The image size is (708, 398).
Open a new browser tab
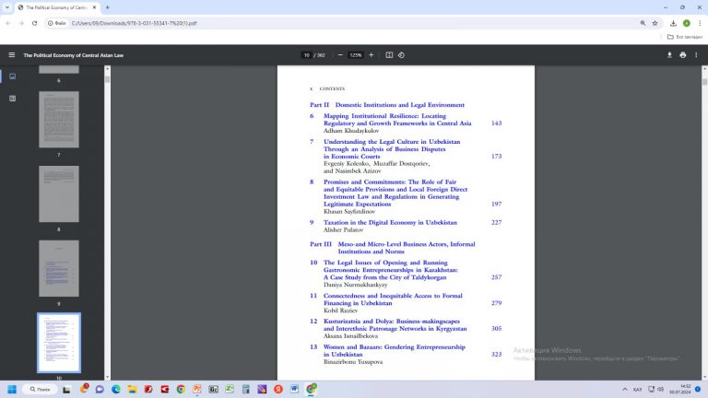click(x=108, y=7)
